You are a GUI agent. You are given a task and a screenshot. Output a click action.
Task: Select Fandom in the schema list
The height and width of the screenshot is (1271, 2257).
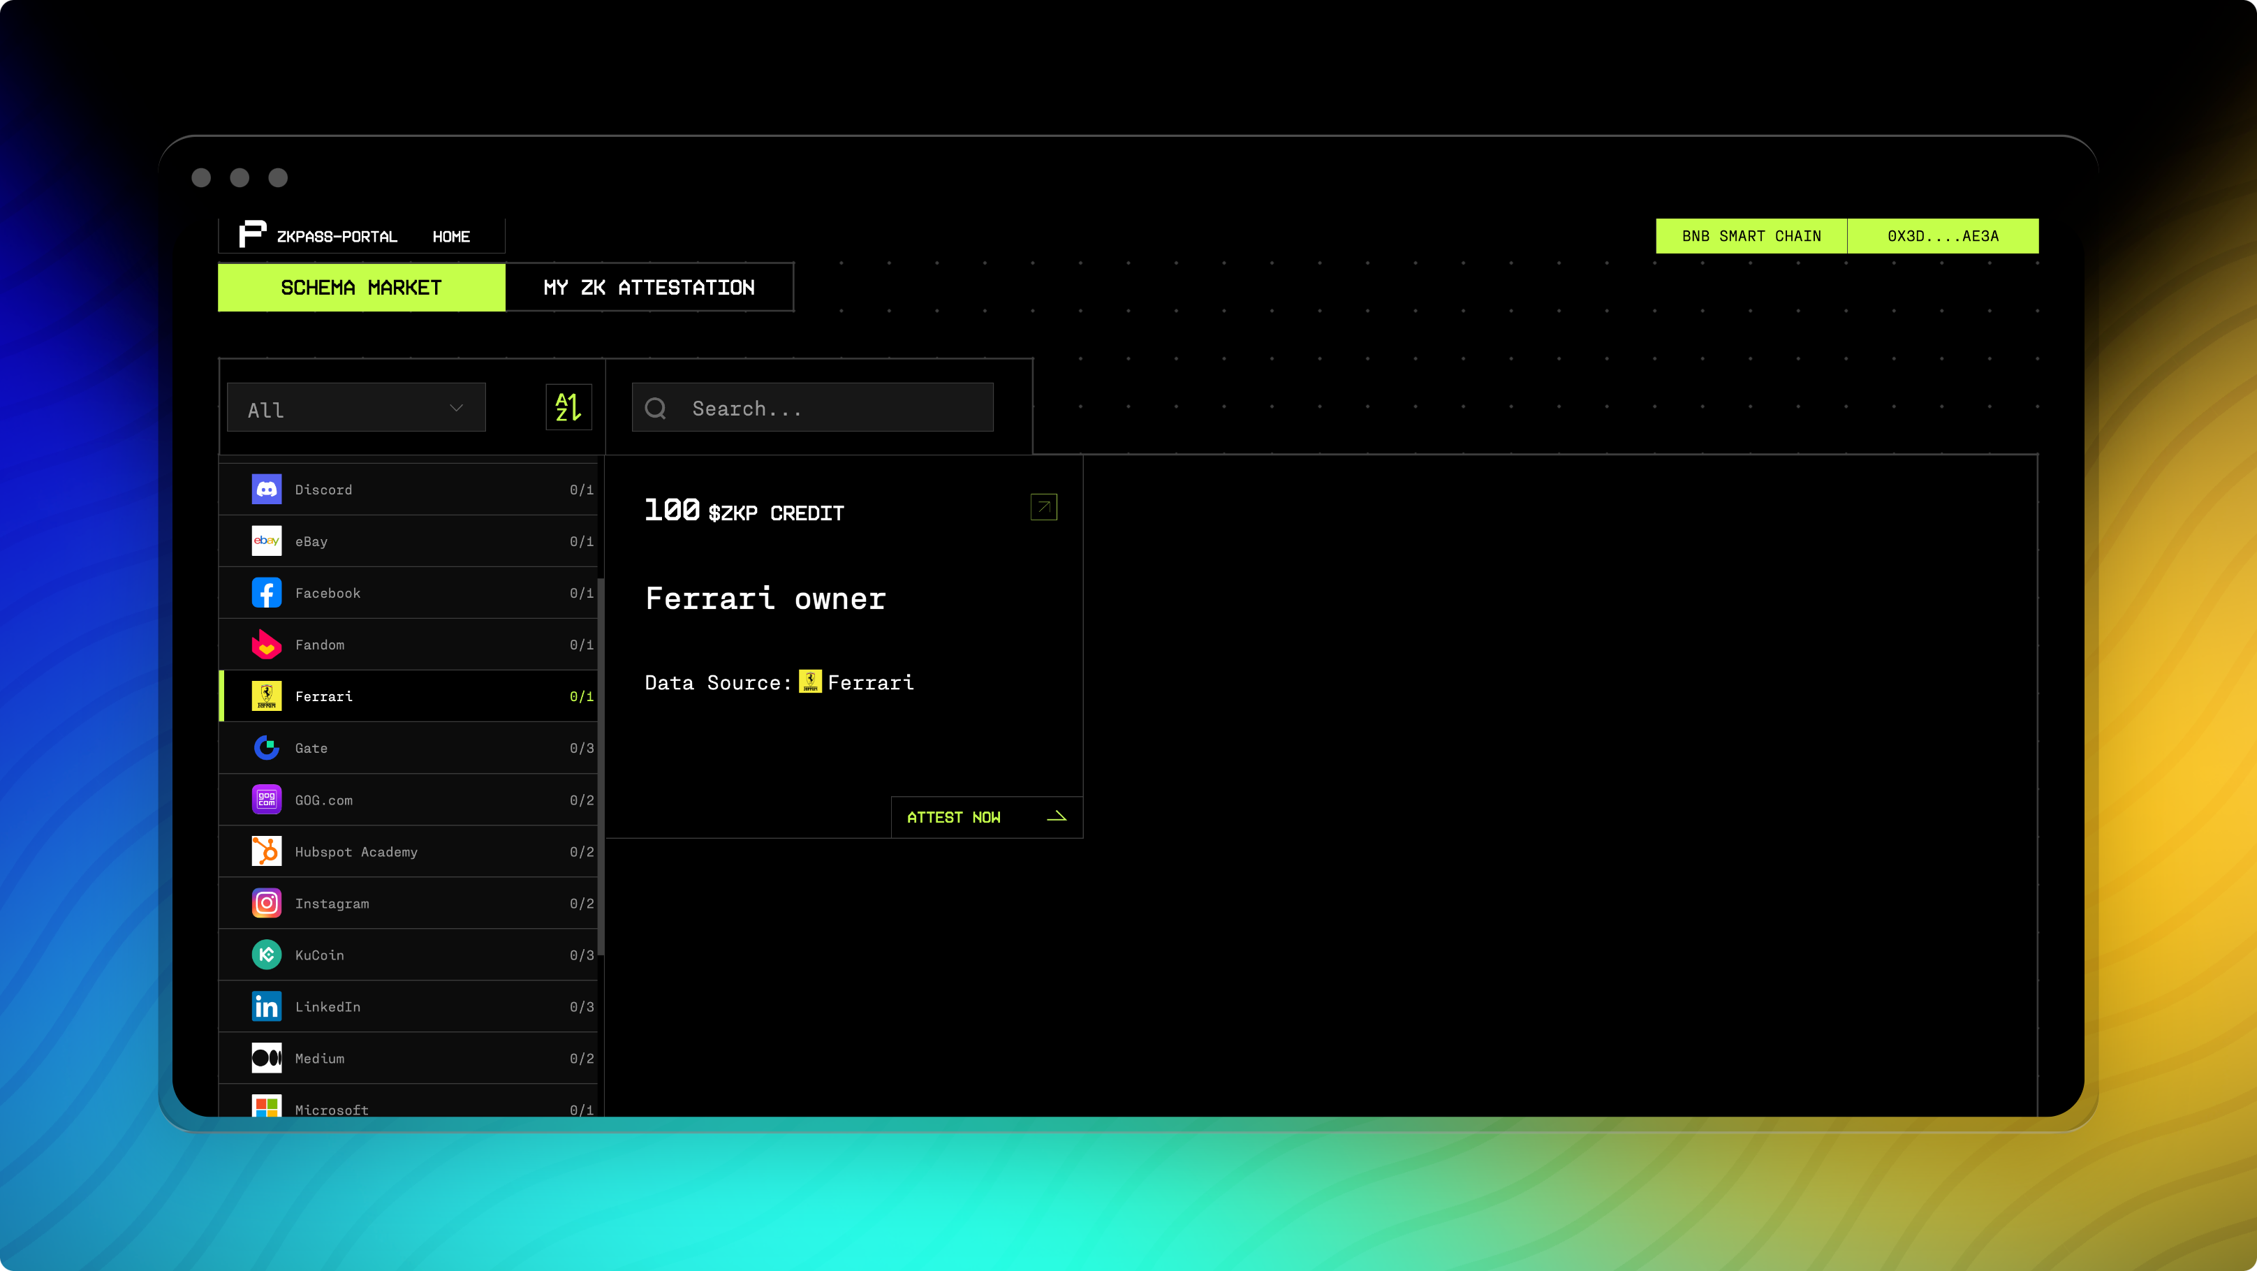coord(409,644)
